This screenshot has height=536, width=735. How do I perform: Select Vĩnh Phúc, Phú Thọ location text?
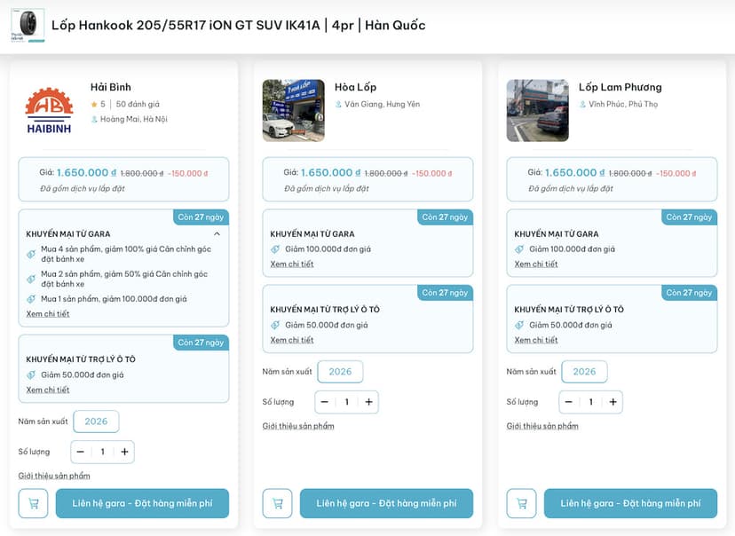pos(623,104)
